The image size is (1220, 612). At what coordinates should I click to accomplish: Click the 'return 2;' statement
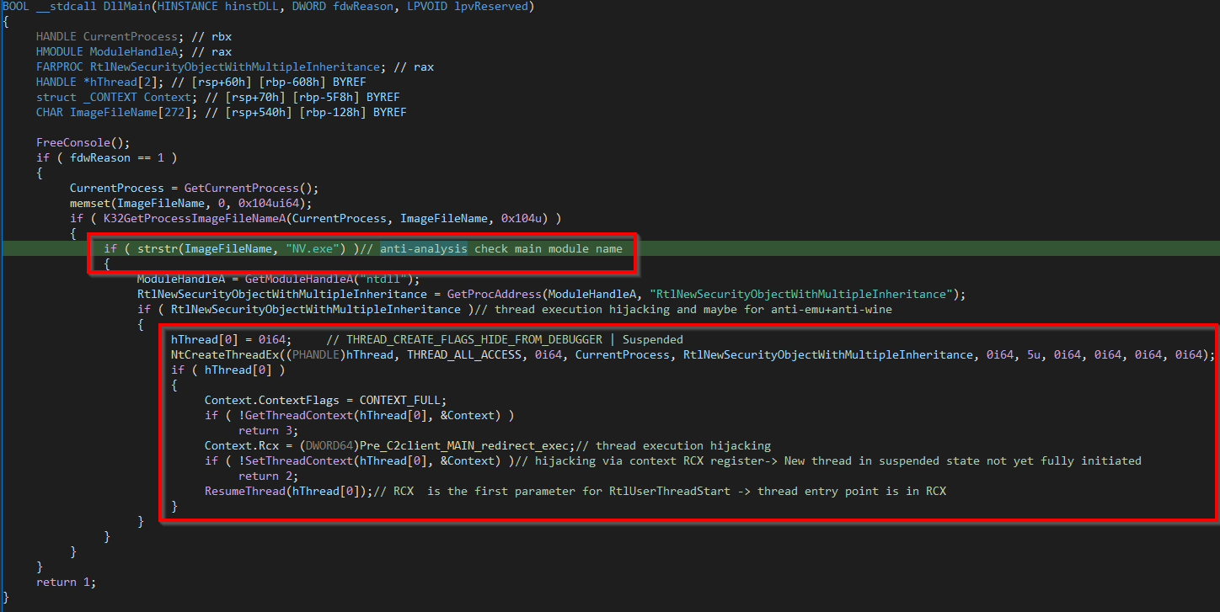pos(269,476)
